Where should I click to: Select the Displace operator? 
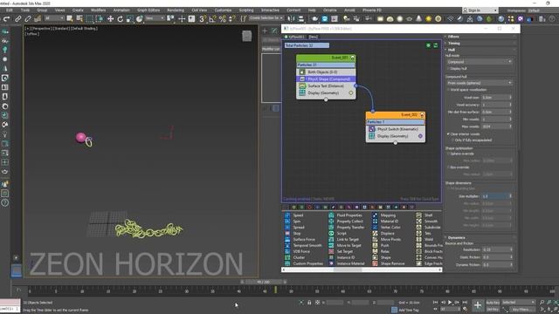point(383,234)
